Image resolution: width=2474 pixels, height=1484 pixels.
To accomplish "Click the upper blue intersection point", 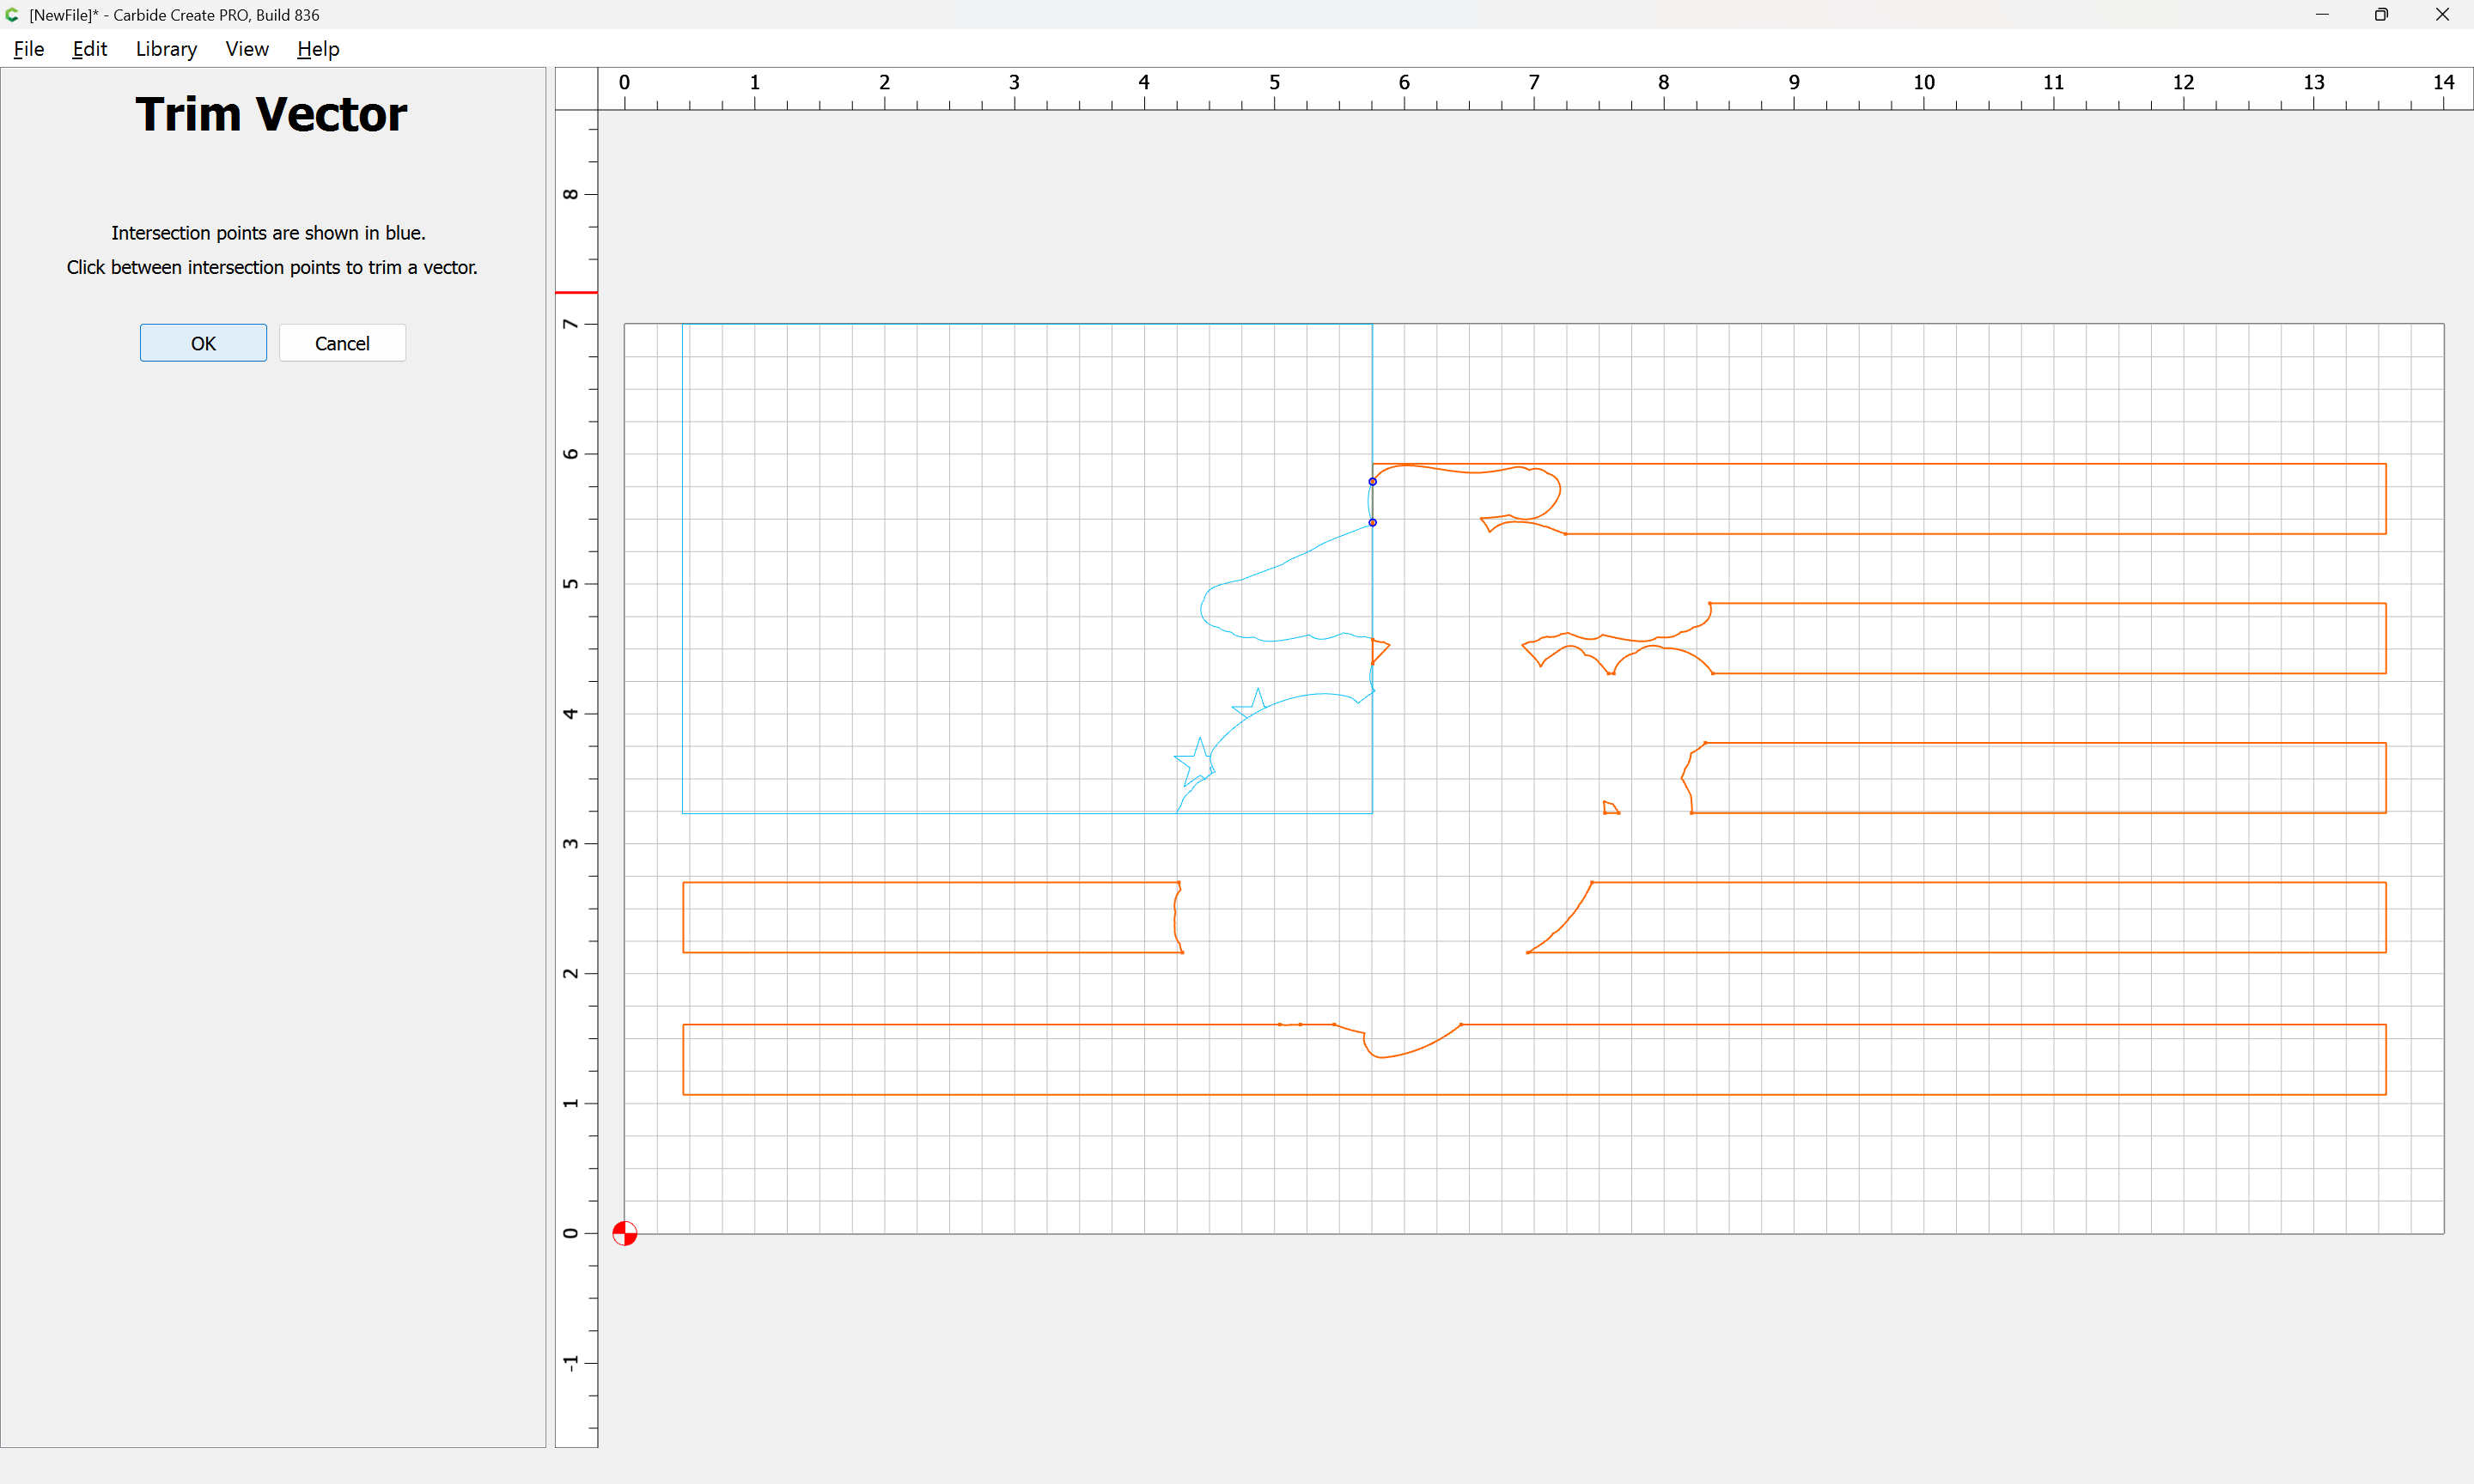I will click(x=1372, y=481).
